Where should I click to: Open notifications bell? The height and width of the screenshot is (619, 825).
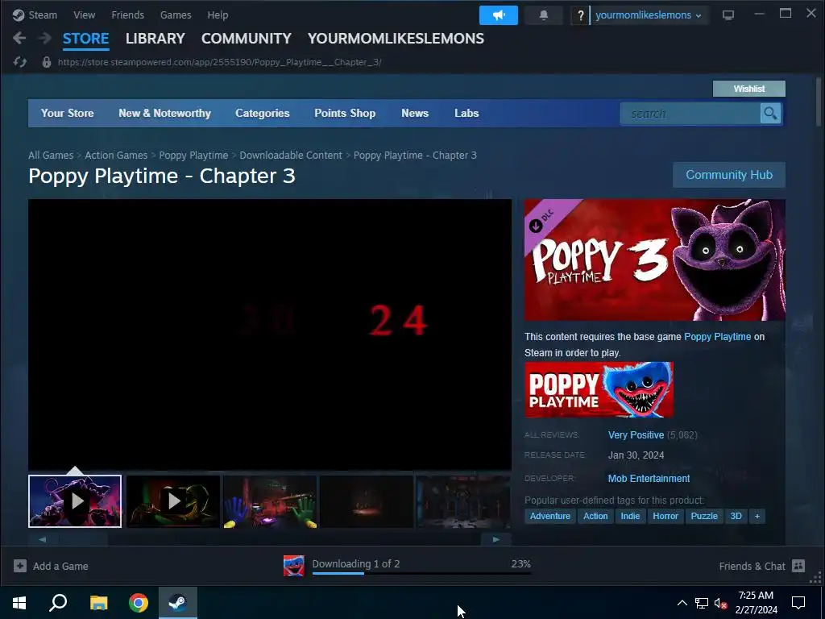point(544,15)
